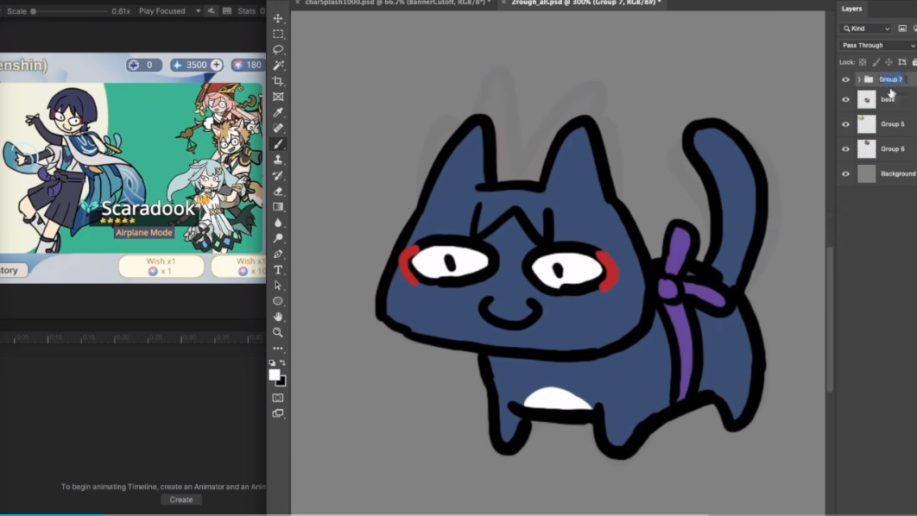917x516 pixels.
Task: Toggle Quick Mask mode
Action: [x=278, y=398]
